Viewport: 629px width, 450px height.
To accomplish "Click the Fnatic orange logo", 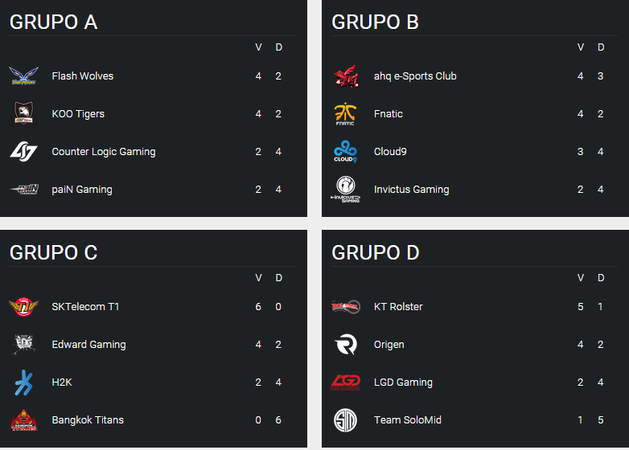I will (345, 114).
